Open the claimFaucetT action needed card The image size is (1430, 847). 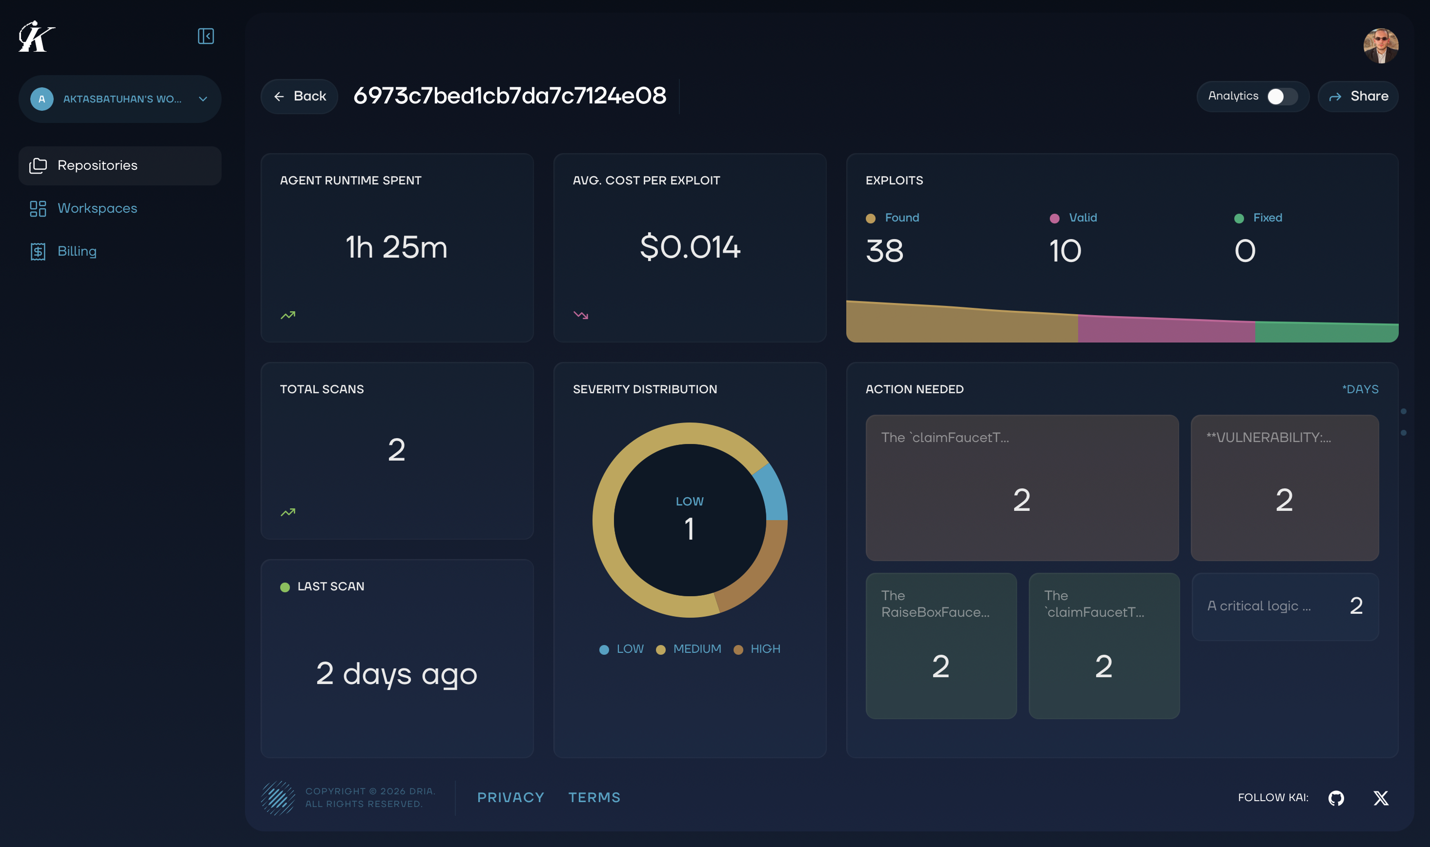[1021, 488]
